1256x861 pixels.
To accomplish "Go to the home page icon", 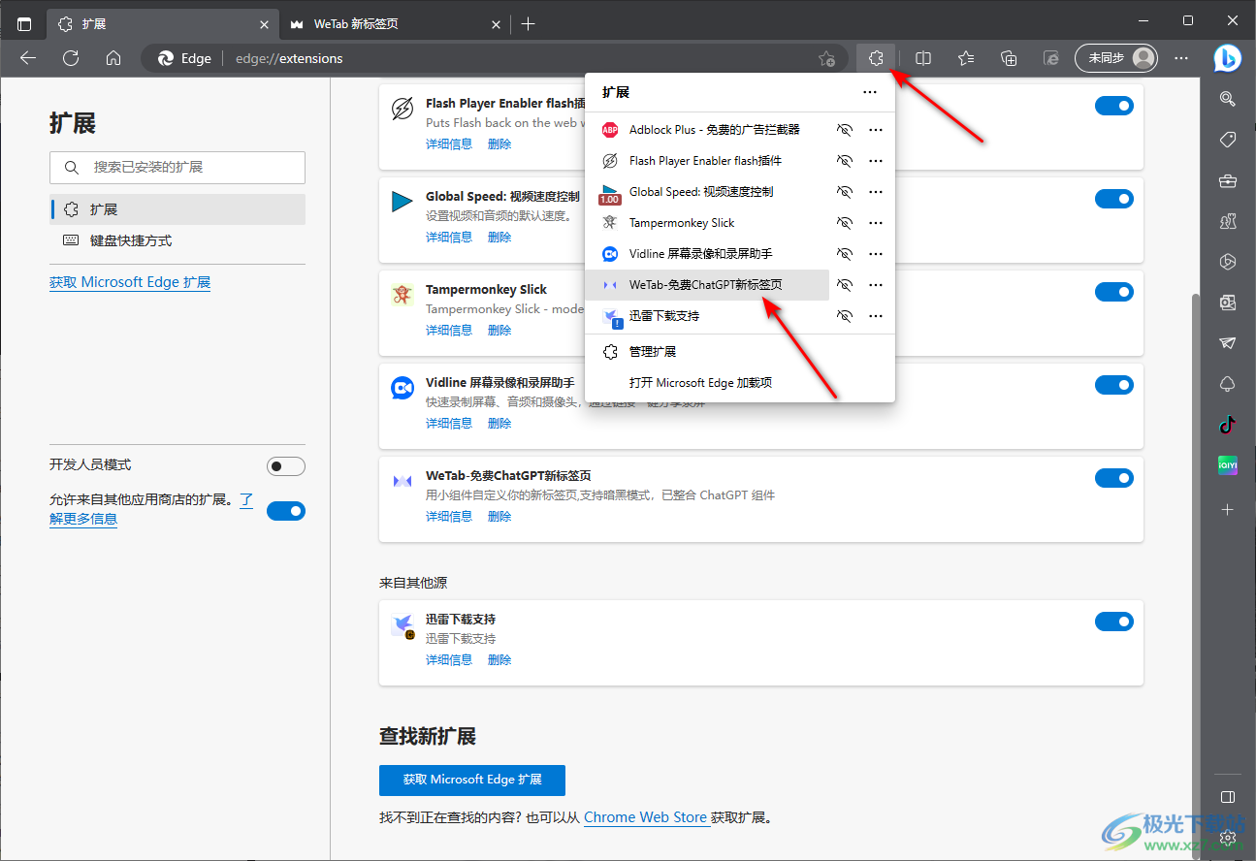I will (x=113, y=58).
